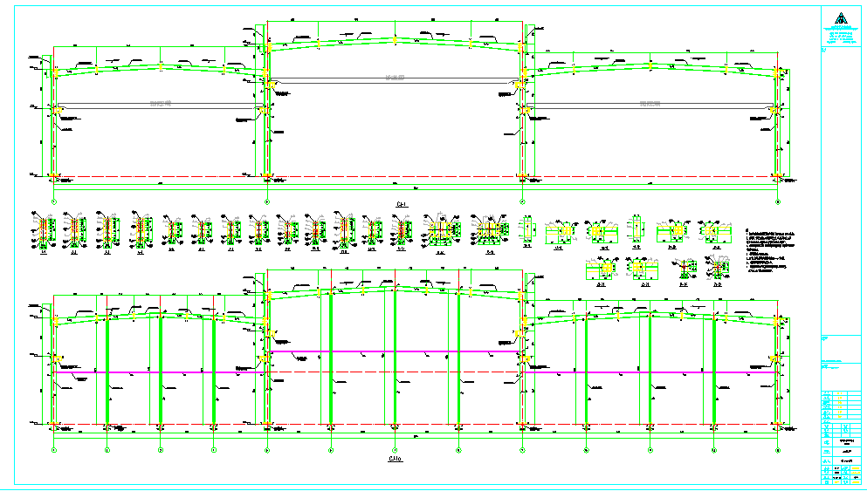Click the rightmost grid axis bubble under the upper frame
867x491 pixels.
(778, 202)
